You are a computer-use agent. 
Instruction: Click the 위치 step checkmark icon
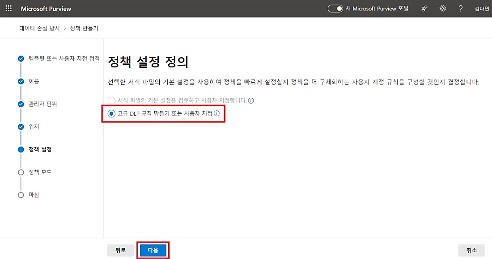click(21, 127)
